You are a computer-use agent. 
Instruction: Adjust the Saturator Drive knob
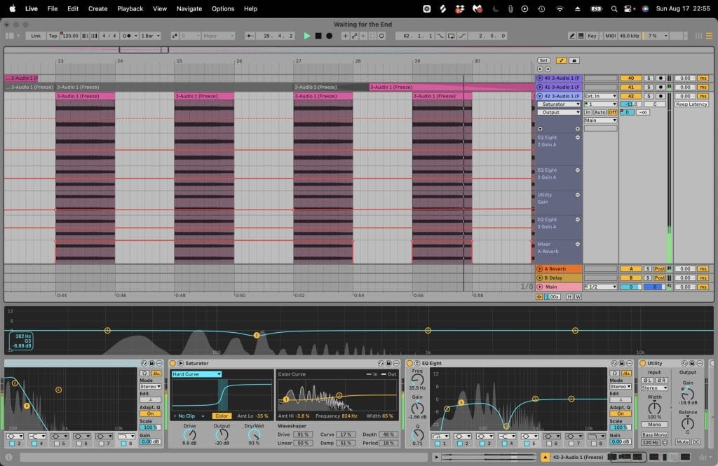pos(189,435)
